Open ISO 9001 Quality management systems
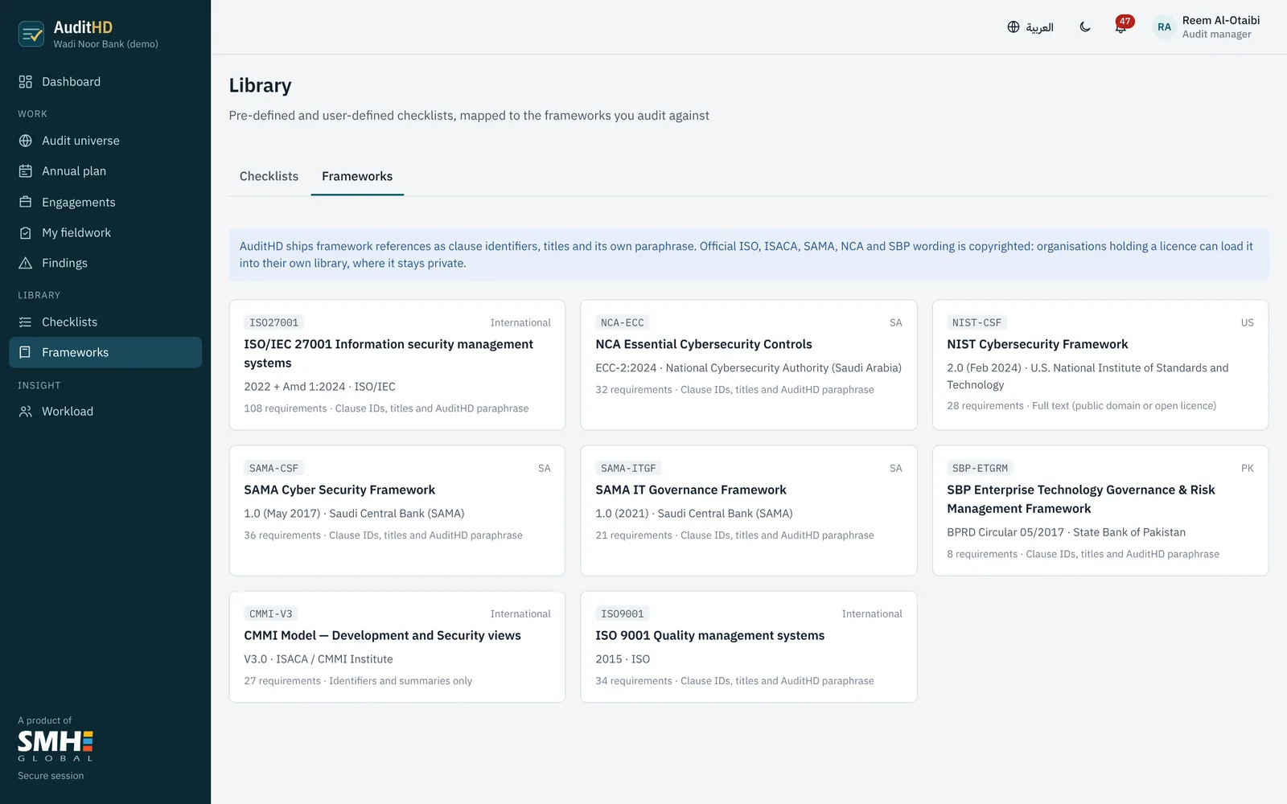 point(710,635)
